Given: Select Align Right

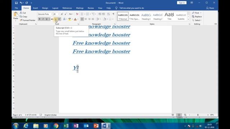Looking at the screenshot, I should click(x=89, y=19).
